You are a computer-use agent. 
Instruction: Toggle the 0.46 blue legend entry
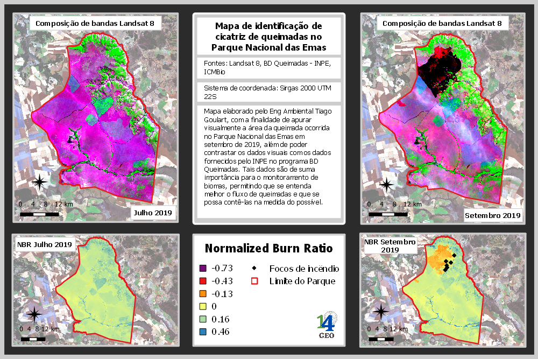click(203, 332)
